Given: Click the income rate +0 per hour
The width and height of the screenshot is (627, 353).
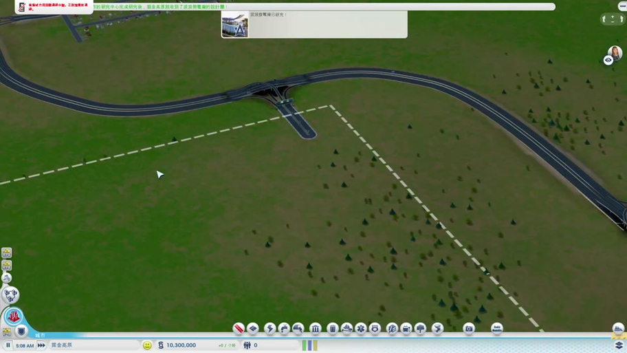Looking at the screenshot, I should coord(227,345).
